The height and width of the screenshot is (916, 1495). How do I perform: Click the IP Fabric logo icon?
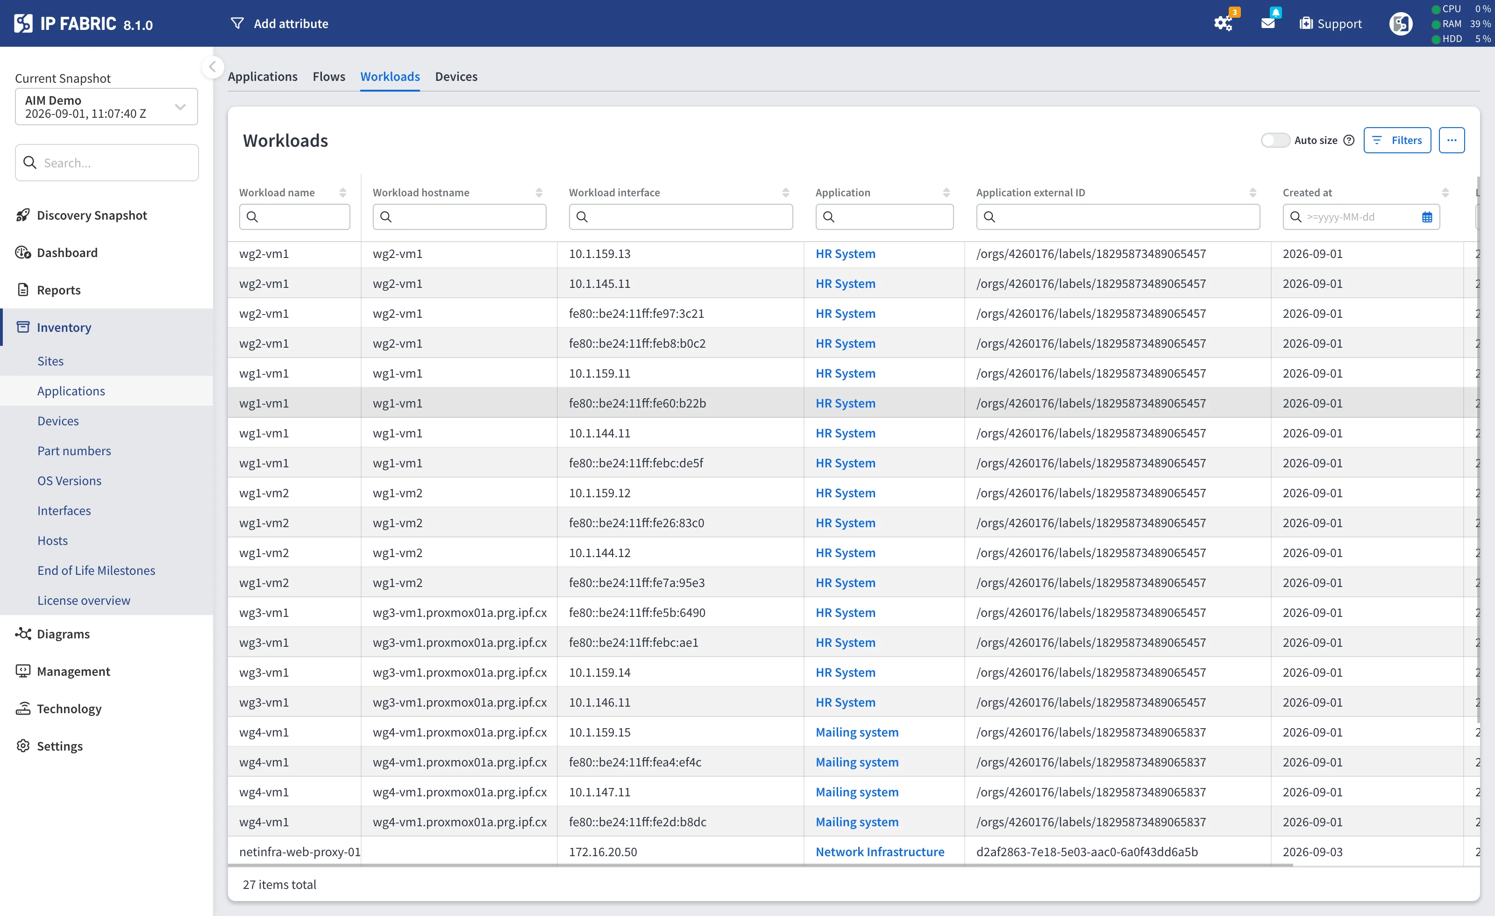(23, 24)
